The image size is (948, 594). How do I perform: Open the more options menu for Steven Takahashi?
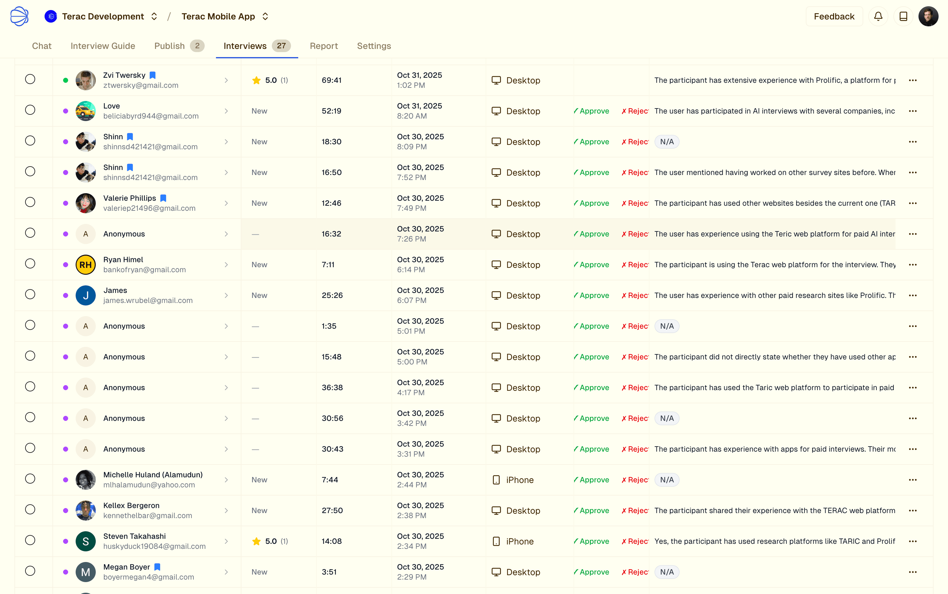(913, 541)
